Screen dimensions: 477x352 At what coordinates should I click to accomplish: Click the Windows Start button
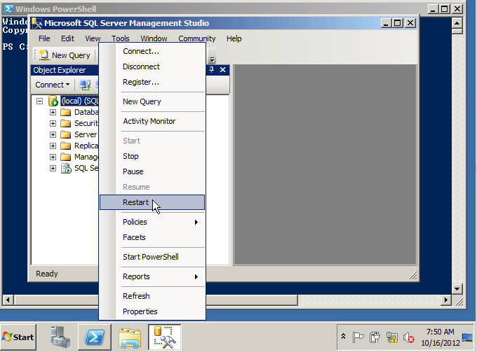18,337
